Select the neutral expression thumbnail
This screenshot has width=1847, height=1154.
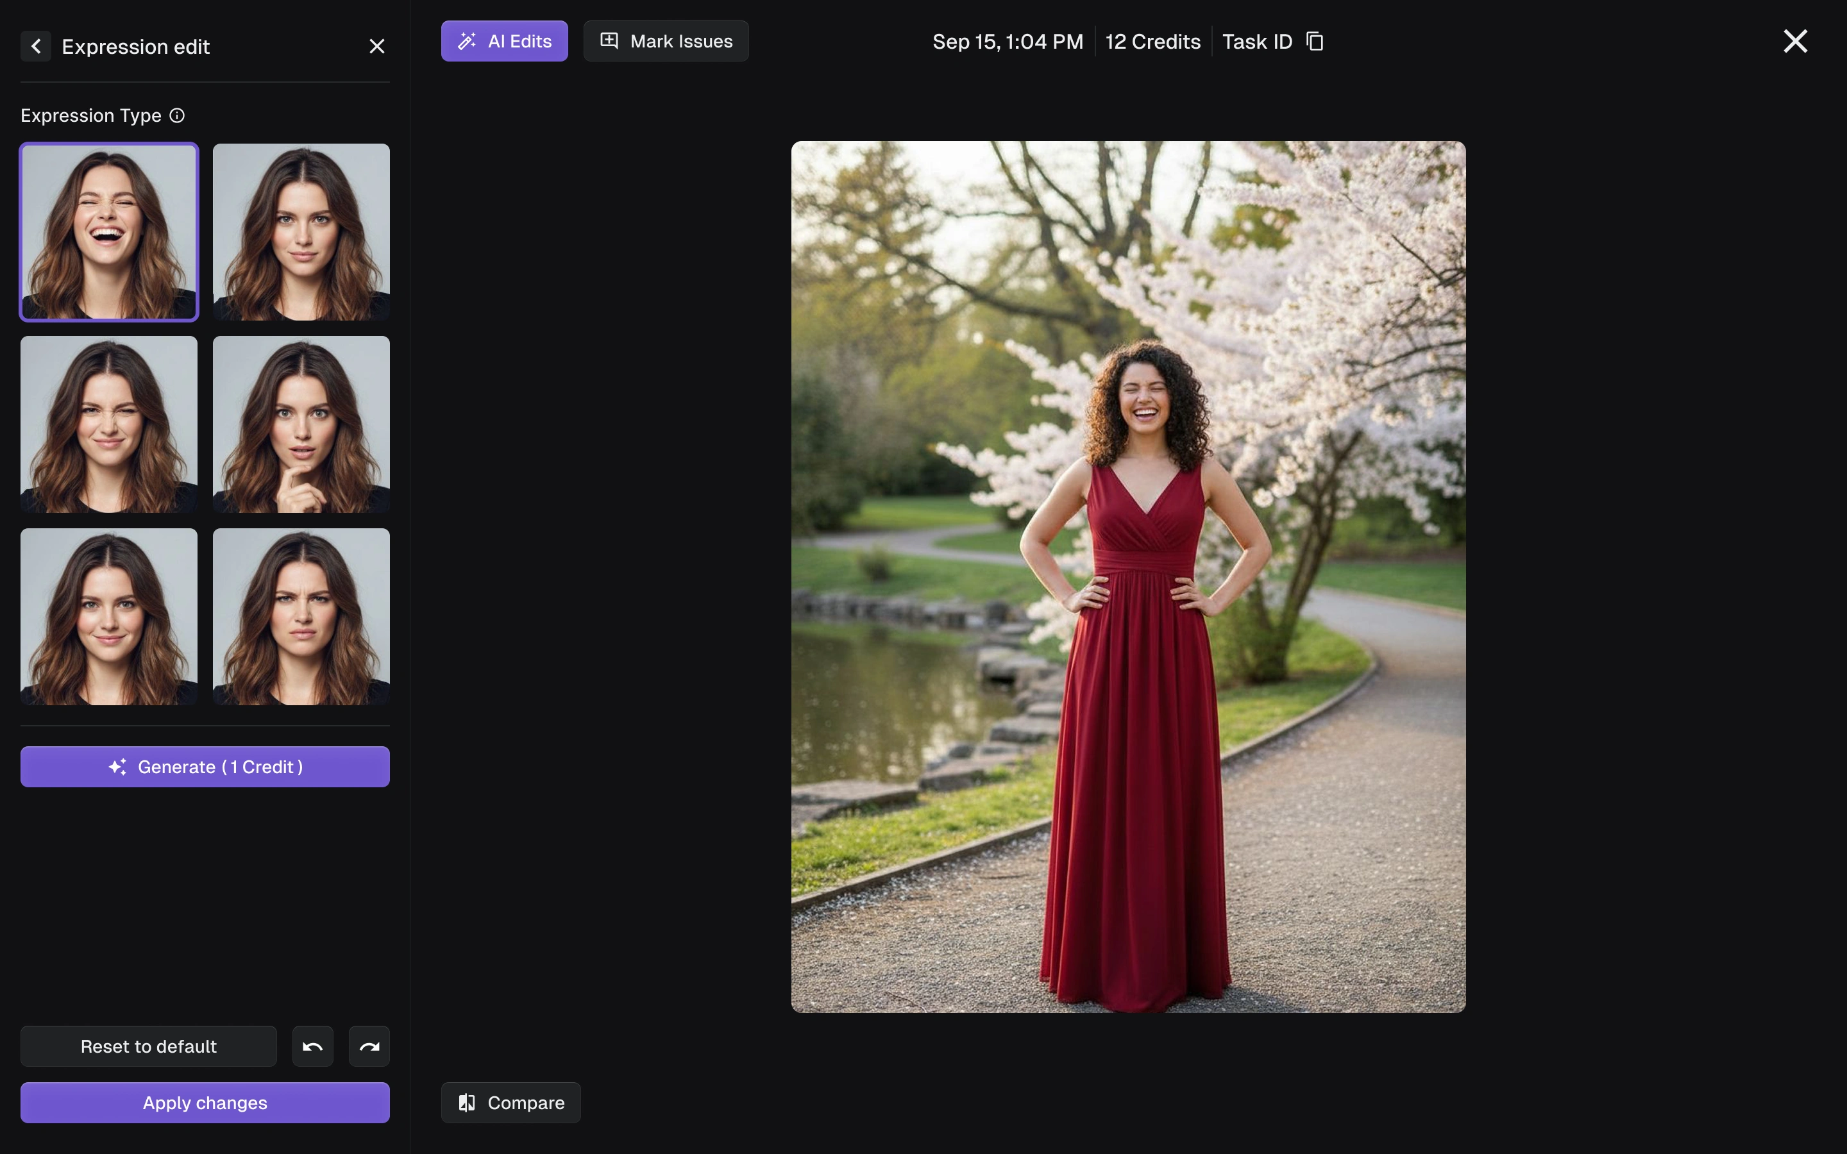click(301, 232)
